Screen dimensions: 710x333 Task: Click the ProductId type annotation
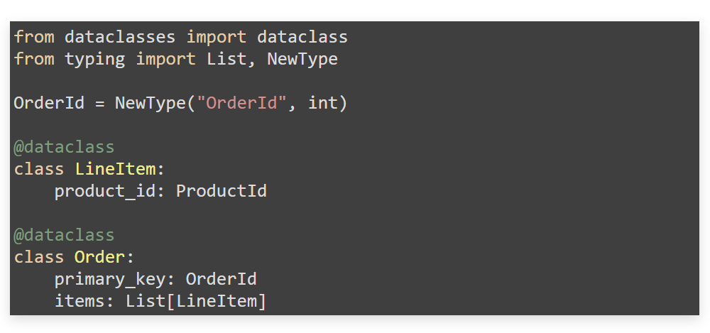tap(222, 191)
